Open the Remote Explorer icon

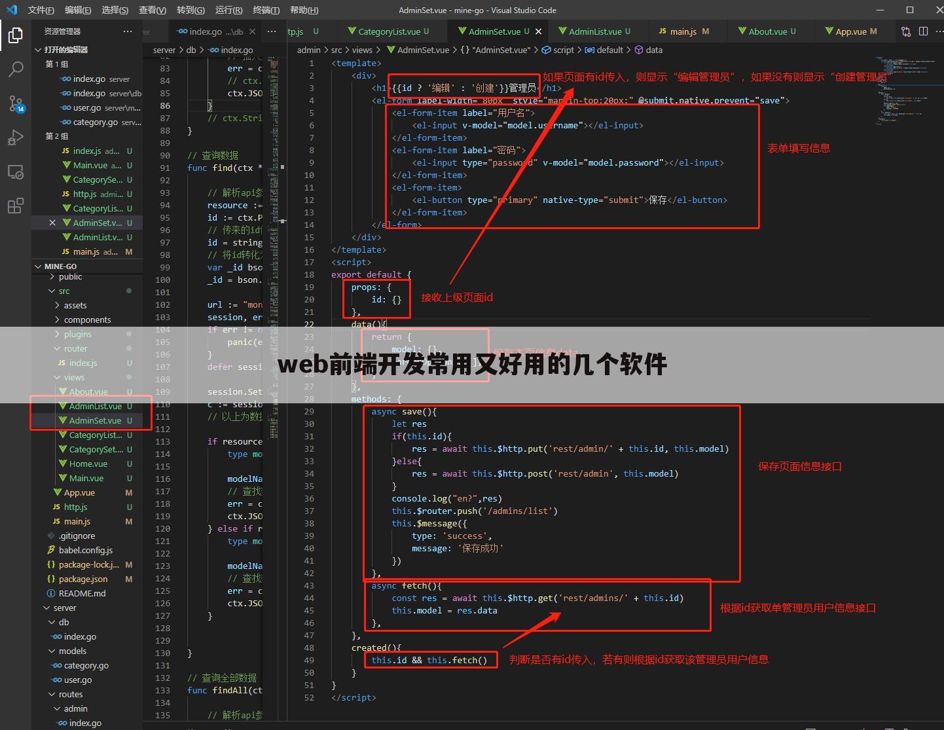(x=15, y=172)
